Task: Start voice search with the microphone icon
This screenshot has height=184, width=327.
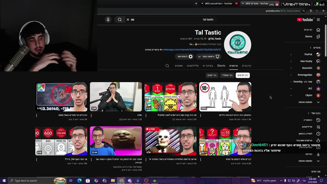Action: point(108,19)
